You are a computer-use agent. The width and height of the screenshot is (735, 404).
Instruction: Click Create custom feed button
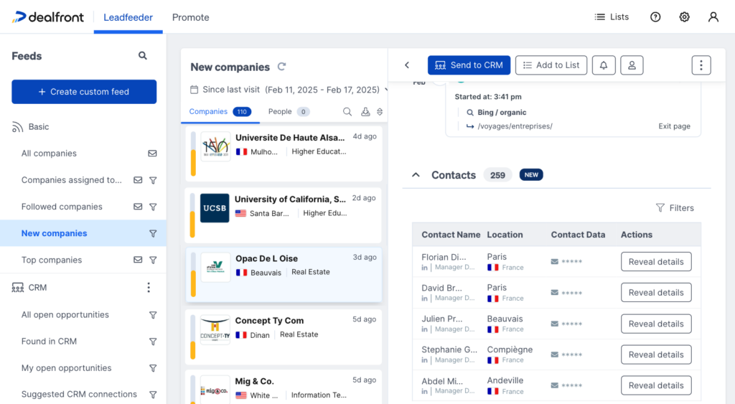click(x=84, y=91)
